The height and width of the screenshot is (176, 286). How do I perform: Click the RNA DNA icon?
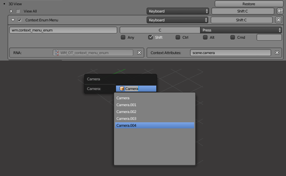click(x=57, y=52)
